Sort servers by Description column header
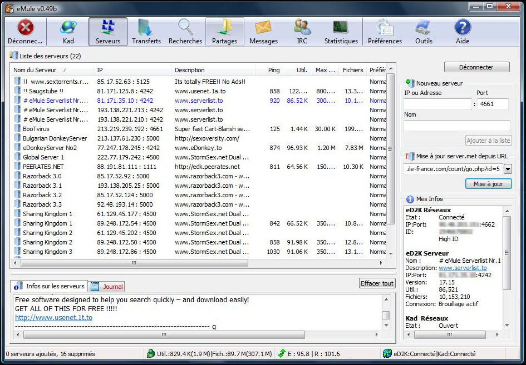 214,70
